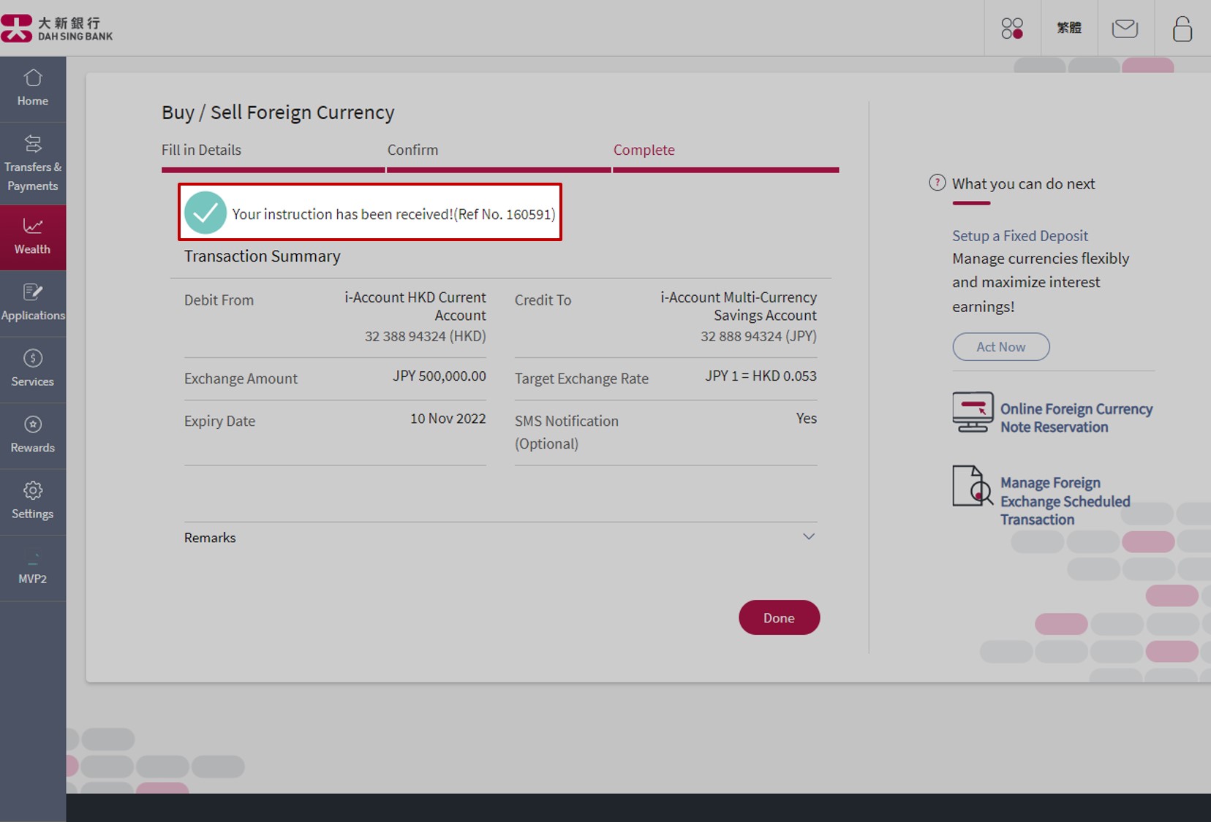
Task: Open Online Foreign Currency Note Reservation
Action: click(1076, 418)
